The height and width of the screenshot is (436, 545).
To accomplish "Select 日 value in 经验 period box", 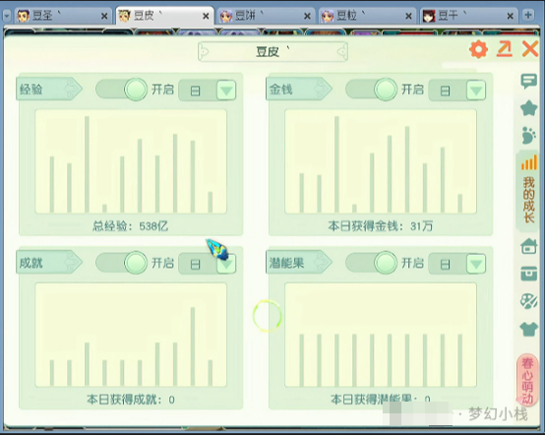I will (196, 91).
